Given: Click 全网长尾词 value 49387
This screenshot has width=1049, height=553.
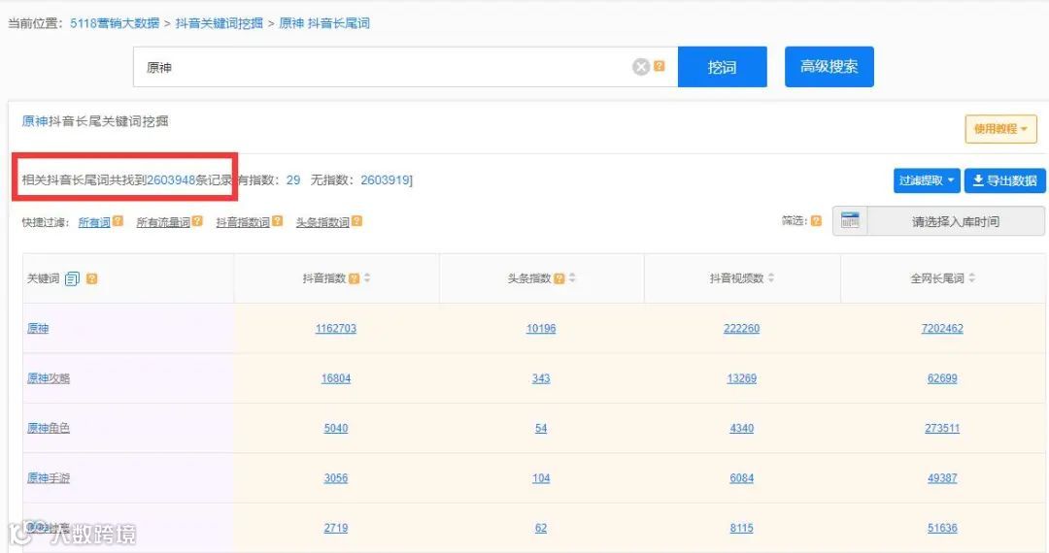Looking at the screenshot, I should point(942,478).
